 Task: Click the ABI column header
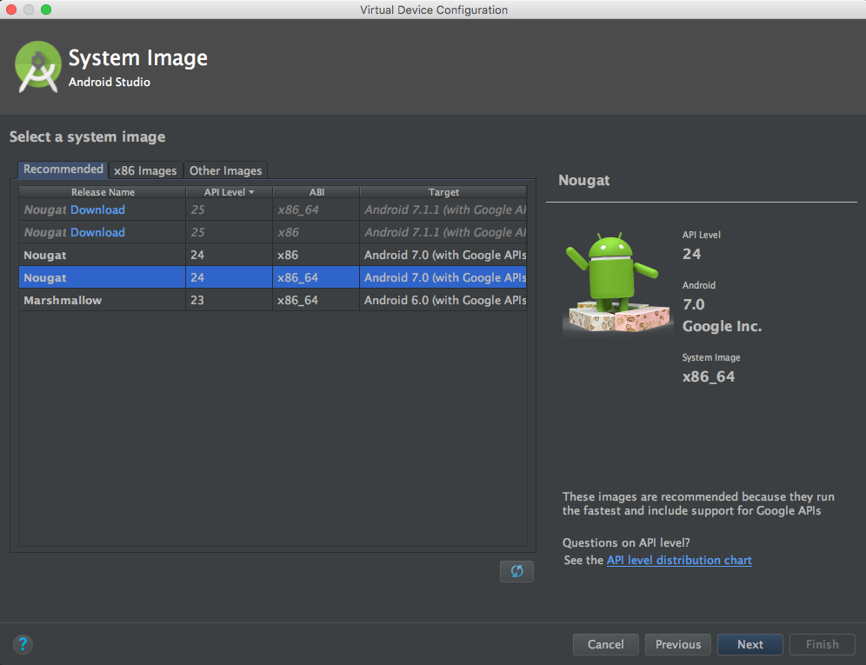[316, 192]
